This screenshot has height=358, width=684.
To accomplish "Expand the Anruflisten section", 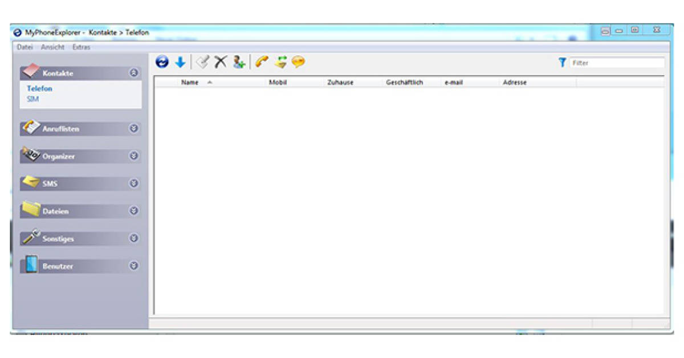I will (x=135, y=129).
